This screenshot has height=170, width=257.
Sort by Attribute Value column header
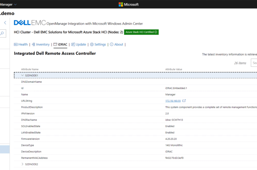point(174,69)
